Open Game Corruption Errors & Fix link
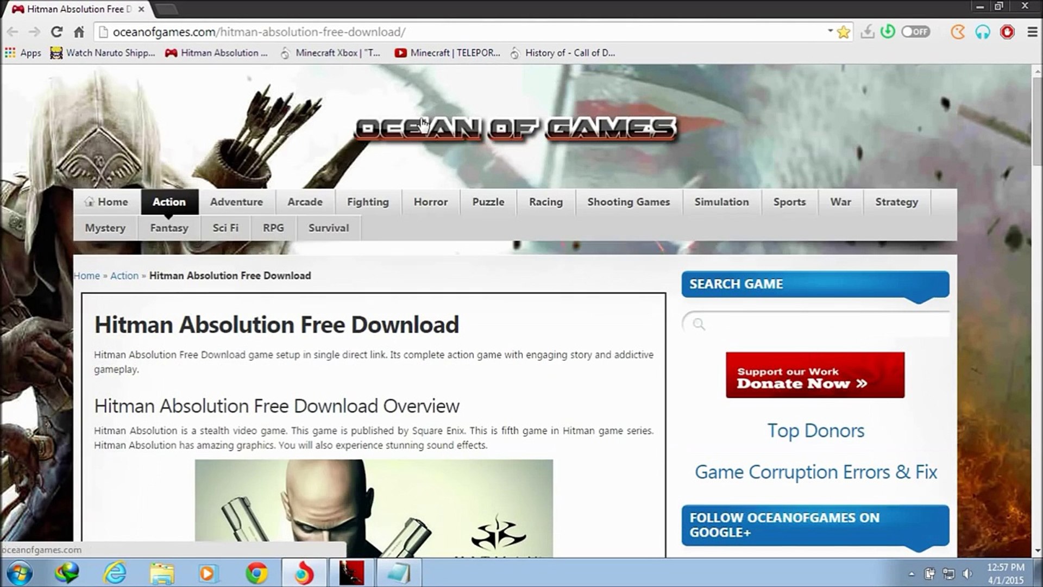This screenshot has width=1043, height=587. [815, 472]
